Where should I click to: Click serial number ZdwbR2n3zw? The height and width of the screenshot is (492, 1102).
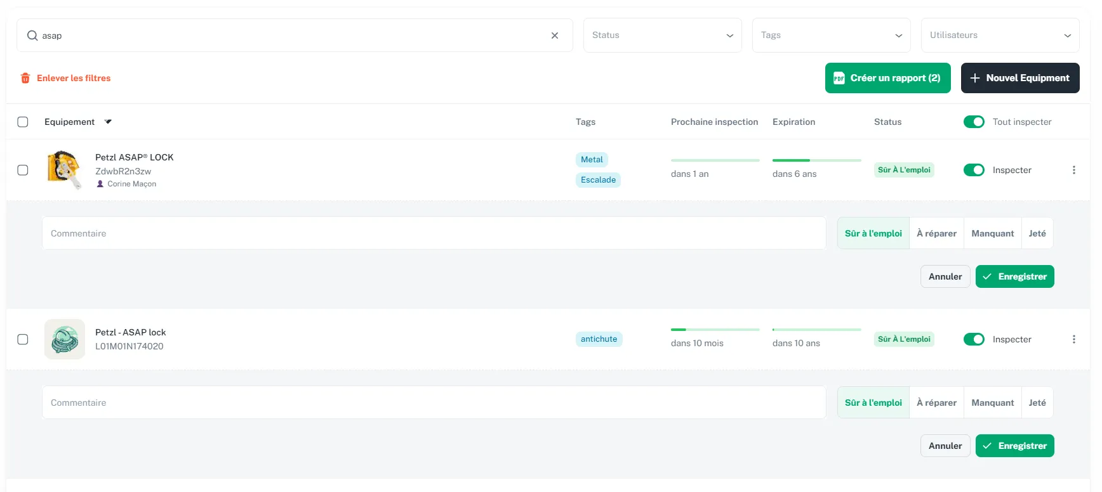[123, 171]
